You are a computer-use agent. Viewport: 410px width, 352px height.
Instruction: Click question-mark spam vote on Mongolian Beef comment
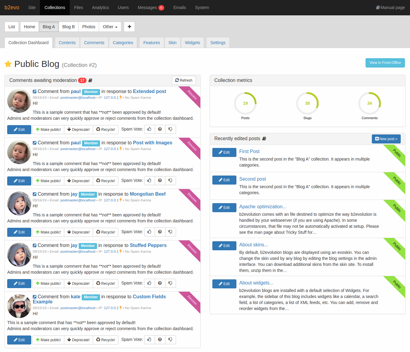[160, 232]
